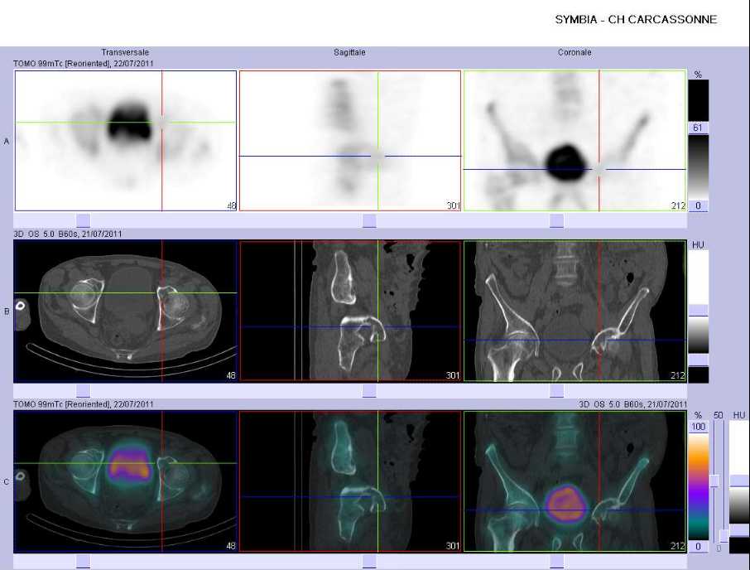Click the row label A

pyautogui.click(x=7, y=141)
